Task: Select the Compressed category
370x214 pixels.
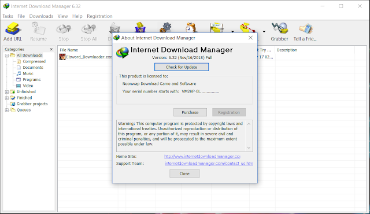Action: click(34, 61)
